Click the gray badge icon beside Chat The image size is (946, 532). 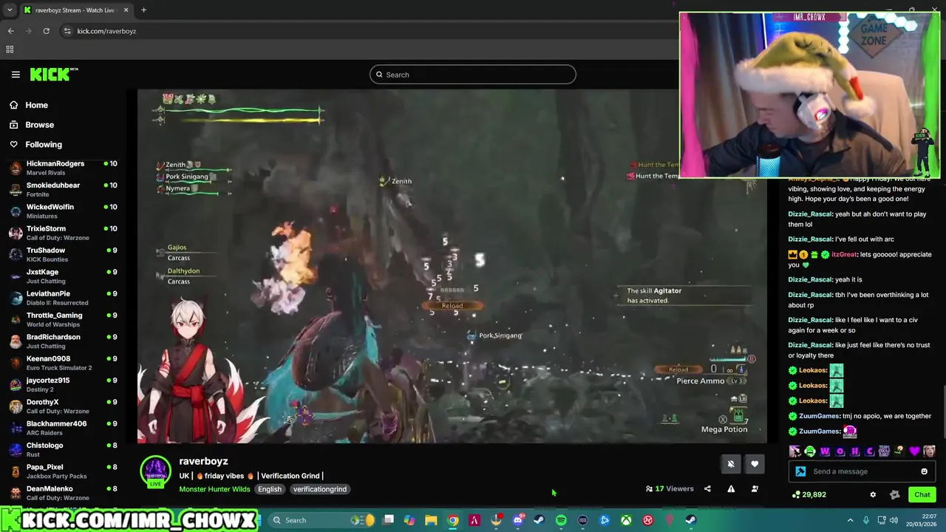[x=895, y=494]
